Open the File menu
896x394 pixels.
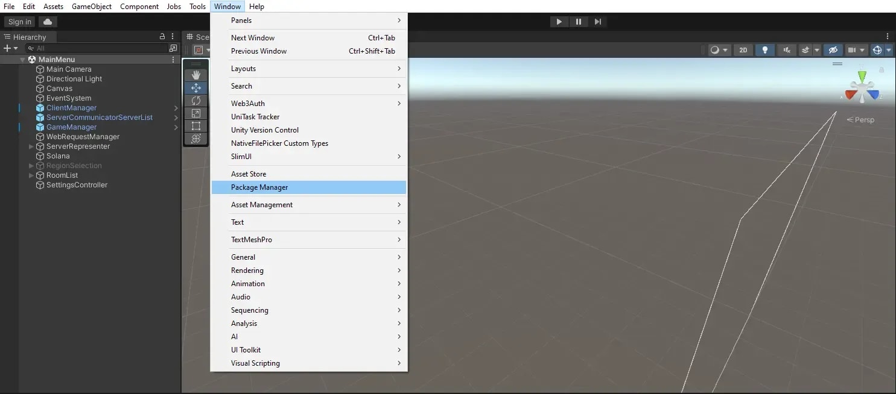pyautogui.click(x=9, y=7)
